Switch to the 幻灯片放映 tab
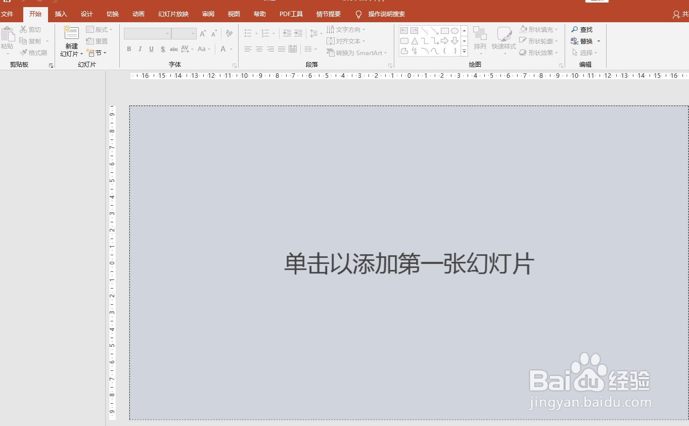Screen dimensions: 689x426 point(173,14)
